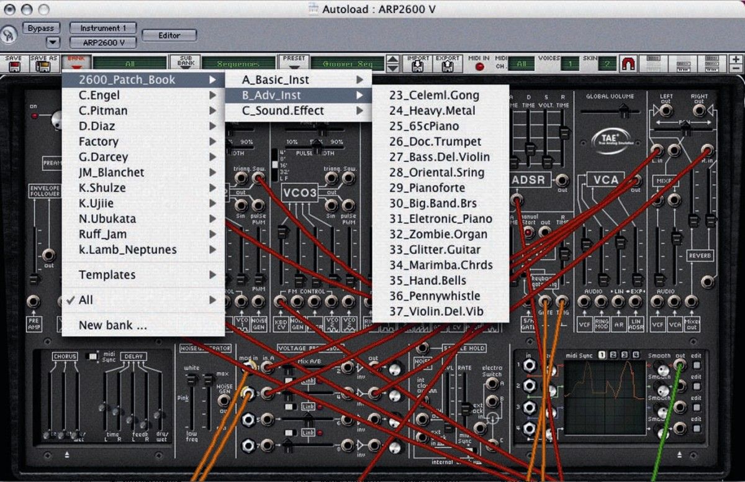Screen dimensions: 745x482
Task: Click the PRE AMP jack
Action: (x=34, y=302)
